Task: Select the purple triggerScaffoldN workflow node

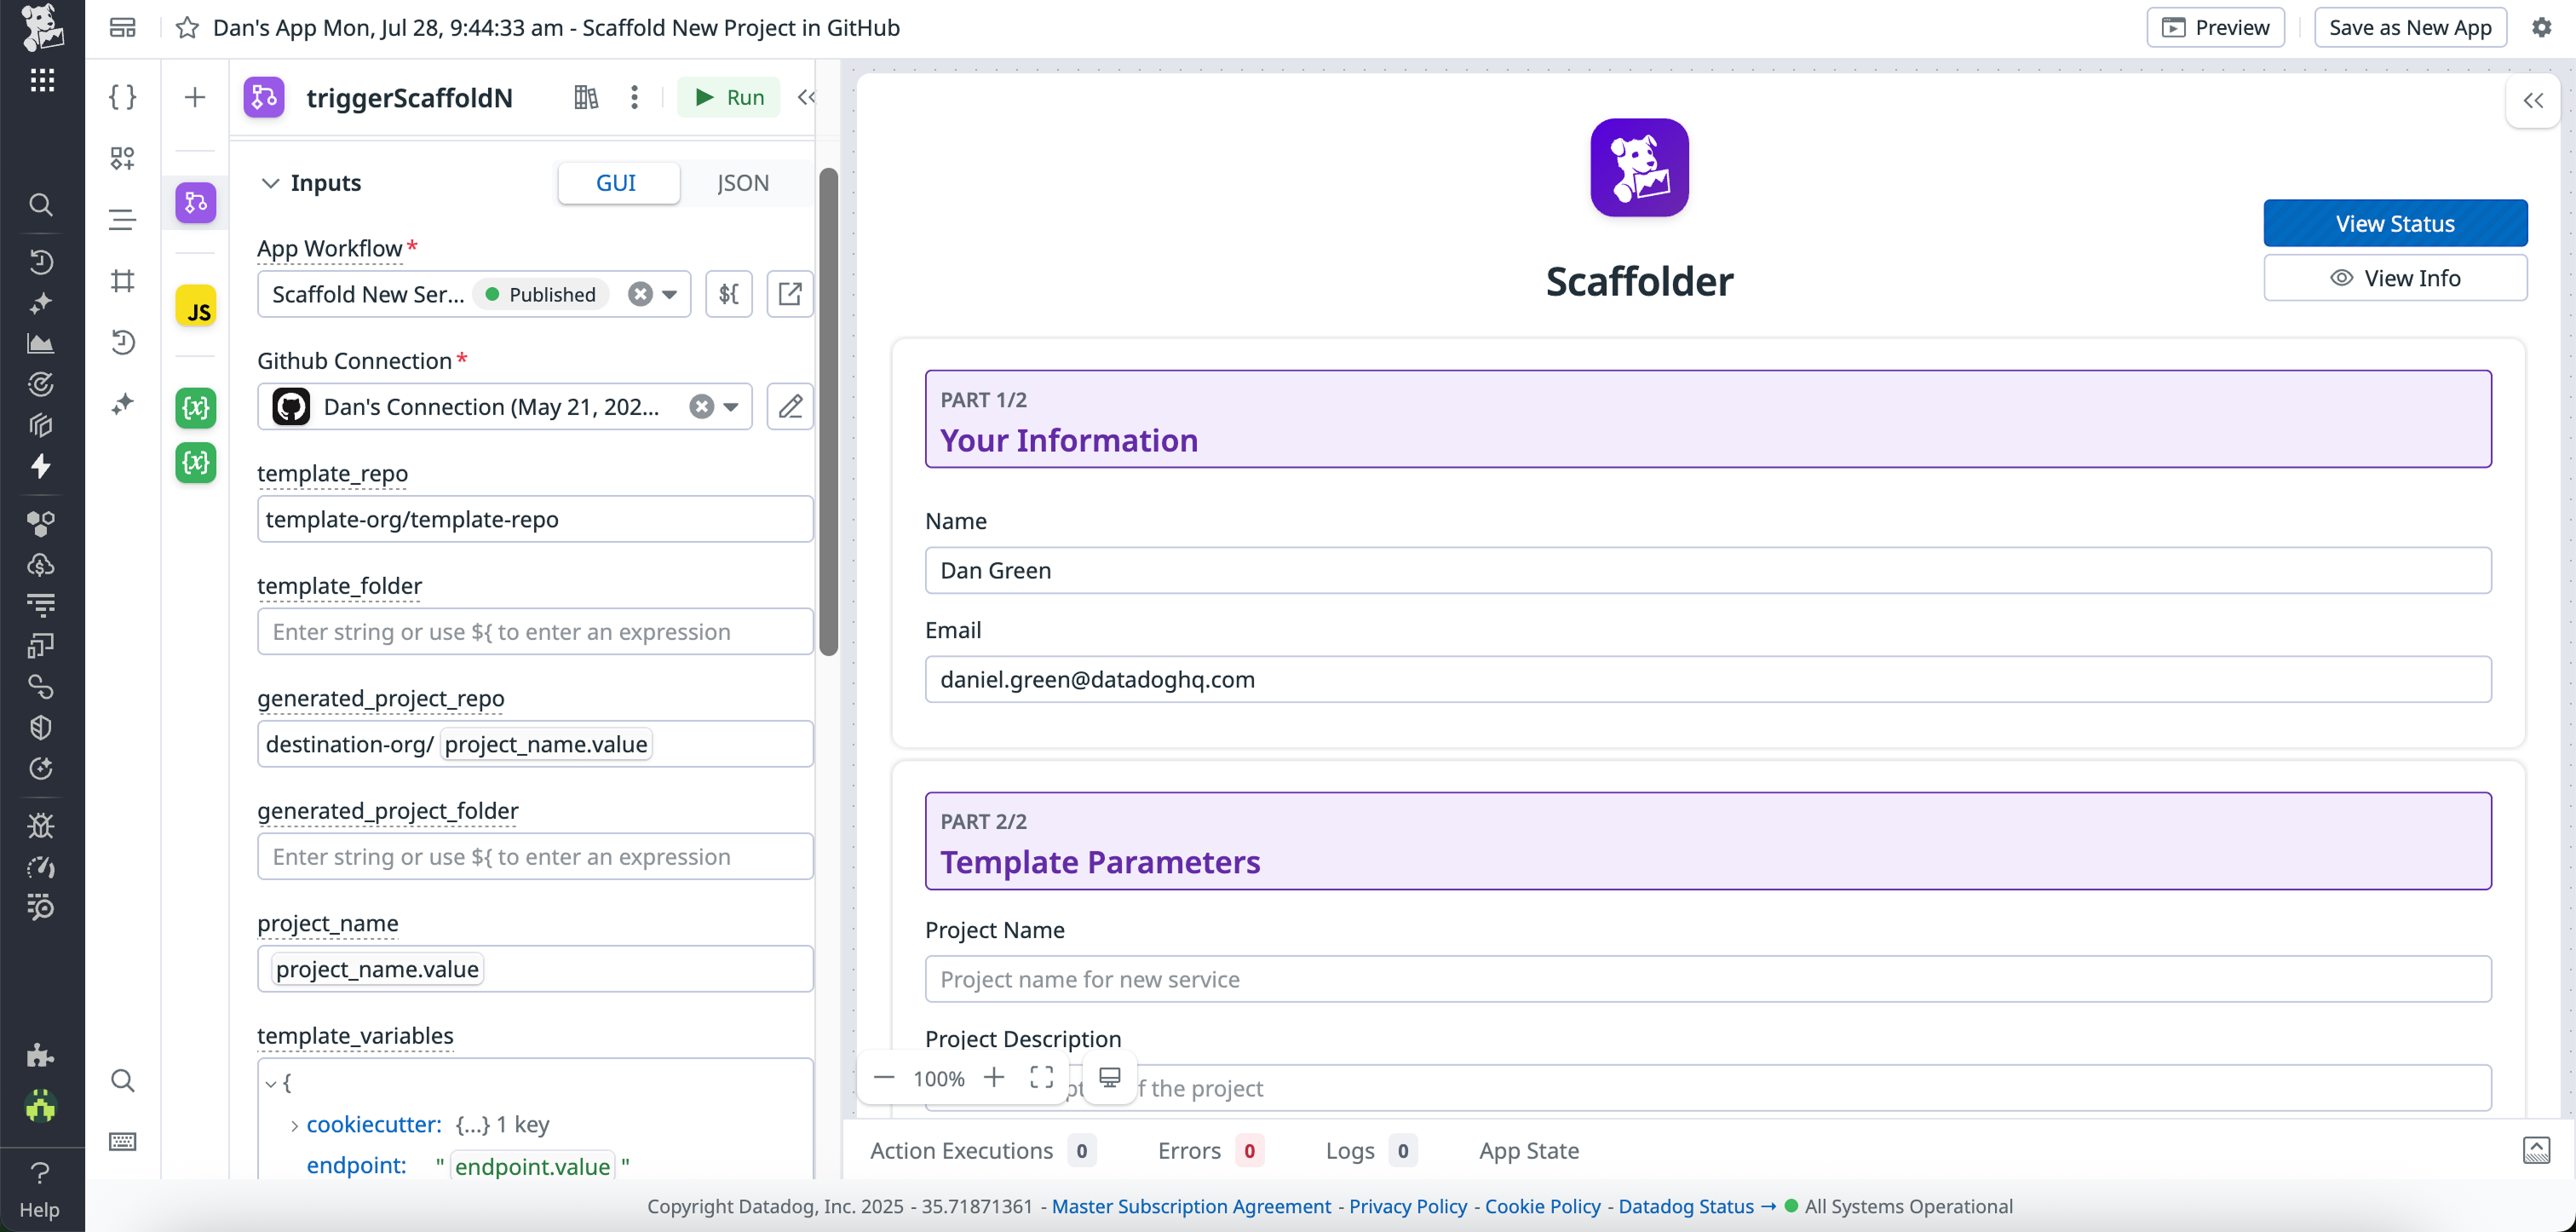Action: (x=195, y=203)
